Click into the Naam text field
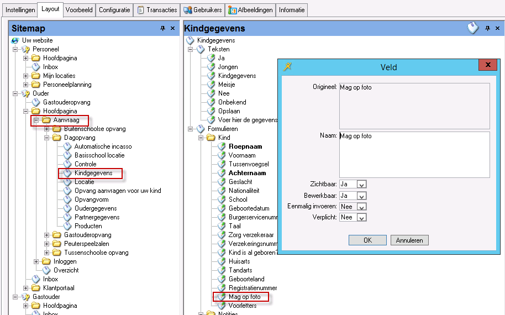This screenshot has width=505, height=315. pyautogui.click(x=414, y=154)
